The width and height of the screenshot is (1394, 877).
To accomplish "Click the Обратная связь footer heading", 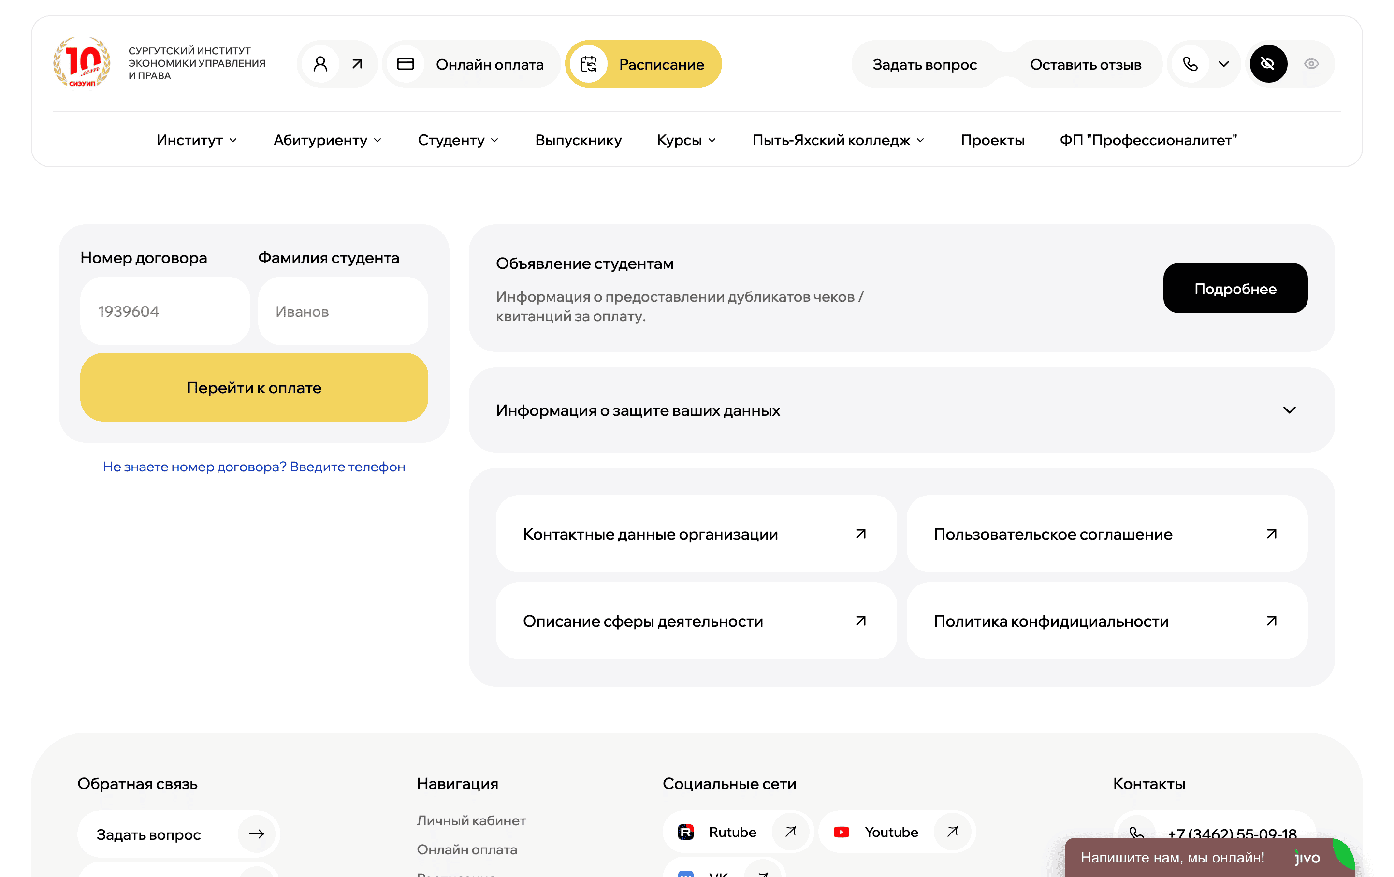I will pos(137,783).
